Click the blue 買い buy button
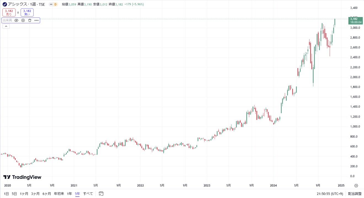Image resolution: width=364 pixels, height=198 pixels. pyautogui.click(x=27, y=12)
